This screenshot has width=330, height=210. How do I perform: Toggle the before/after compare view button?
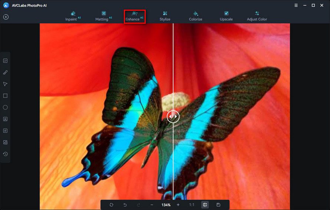tap(205, 204)
